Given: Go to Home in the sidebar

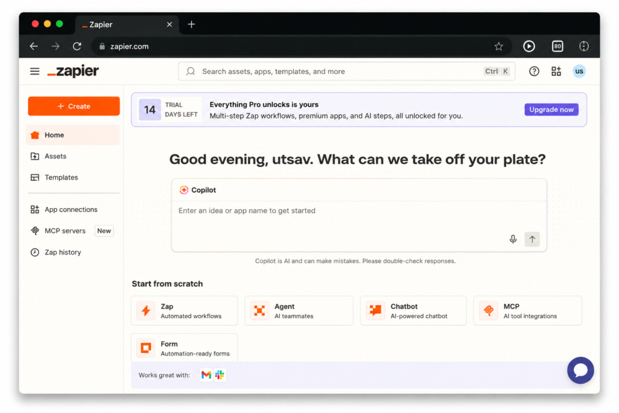Looking at the screenshot, I should pyautogui.click(x=73, y=135).
